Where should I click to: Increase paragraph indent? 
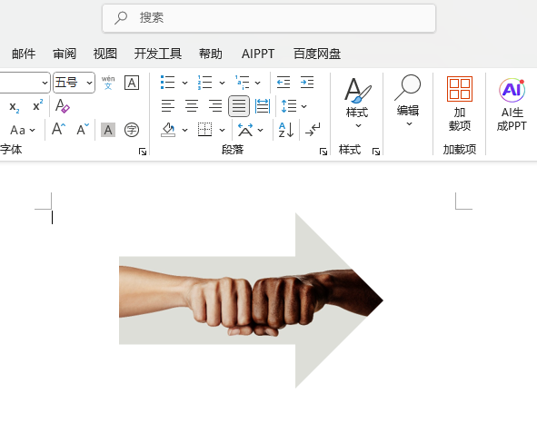pos(307,83)
